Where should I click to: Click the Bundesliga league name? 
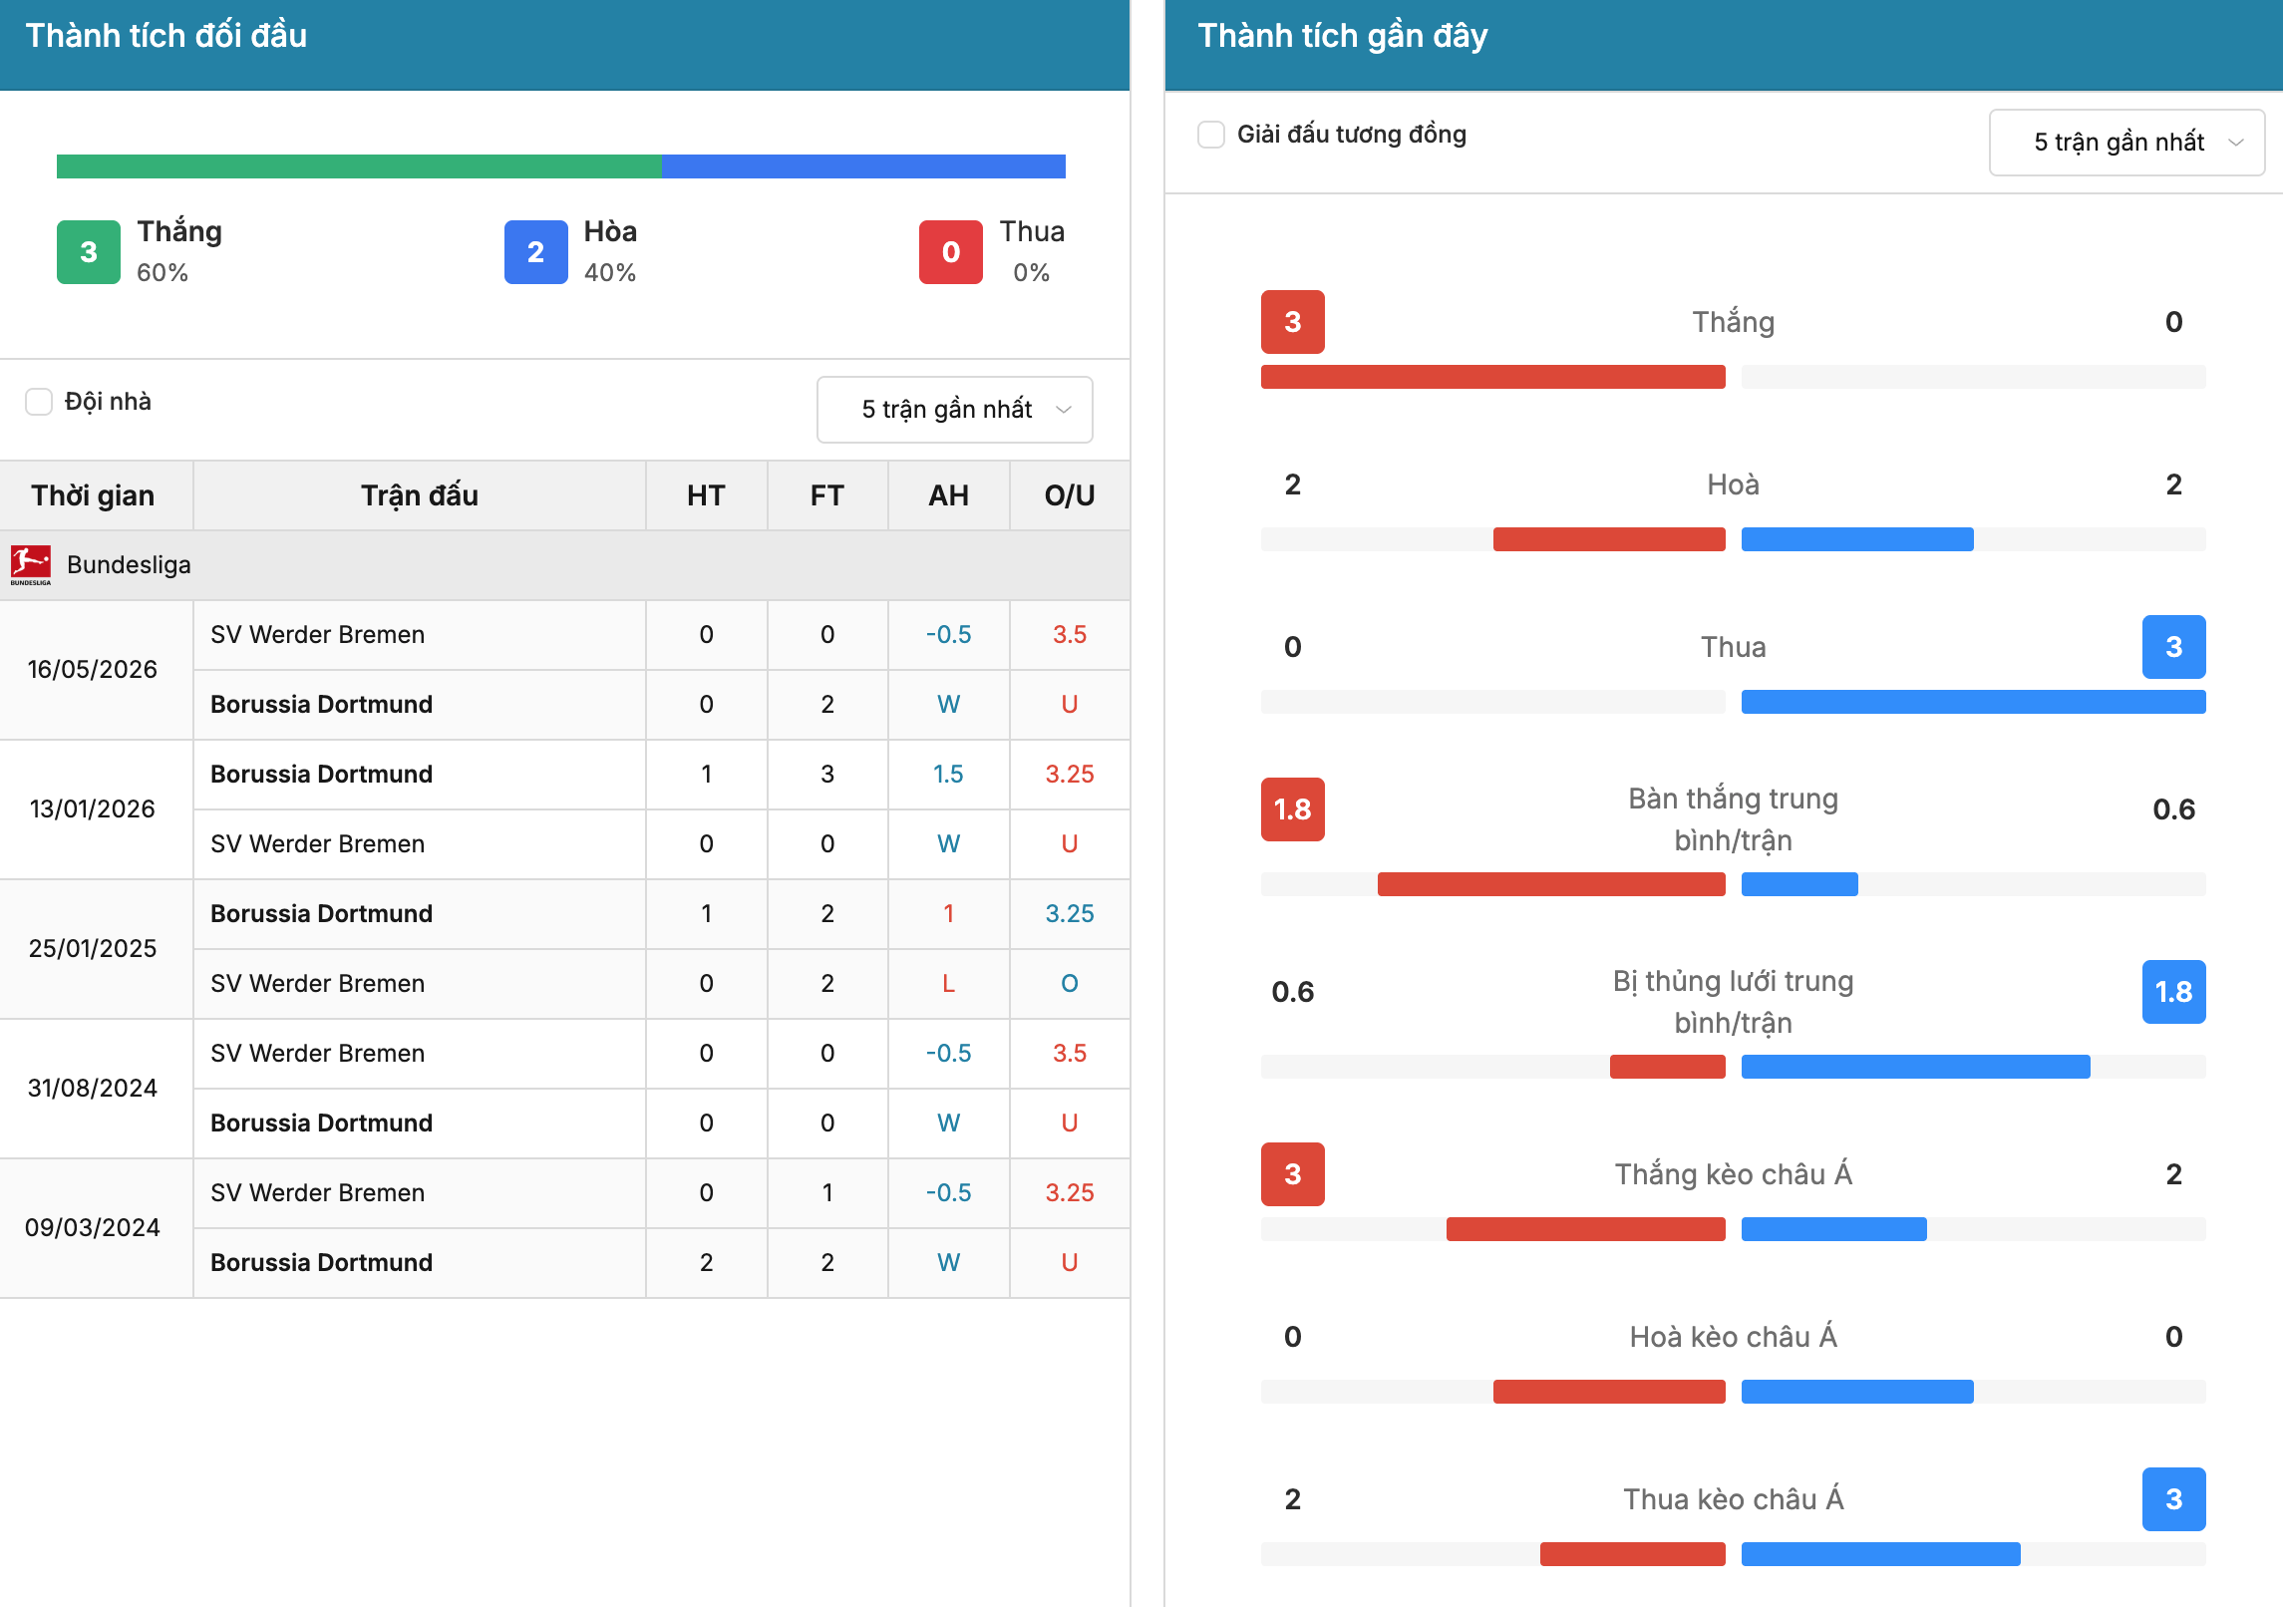[129, 565]
